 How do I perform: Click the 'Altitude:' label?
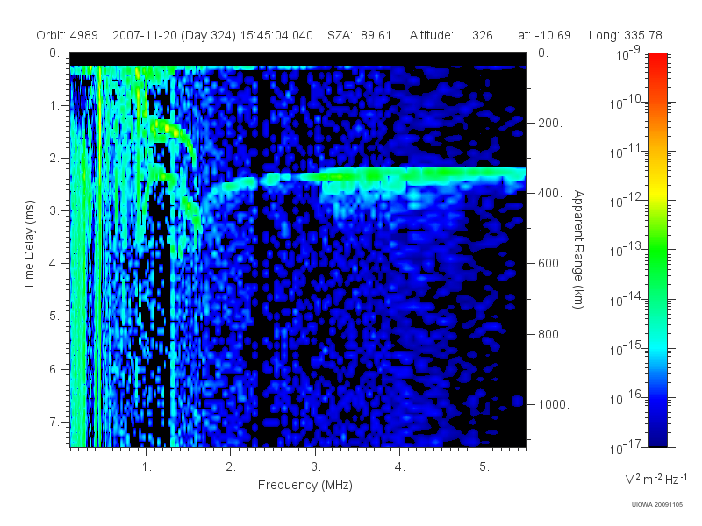(x=432, y=35)
